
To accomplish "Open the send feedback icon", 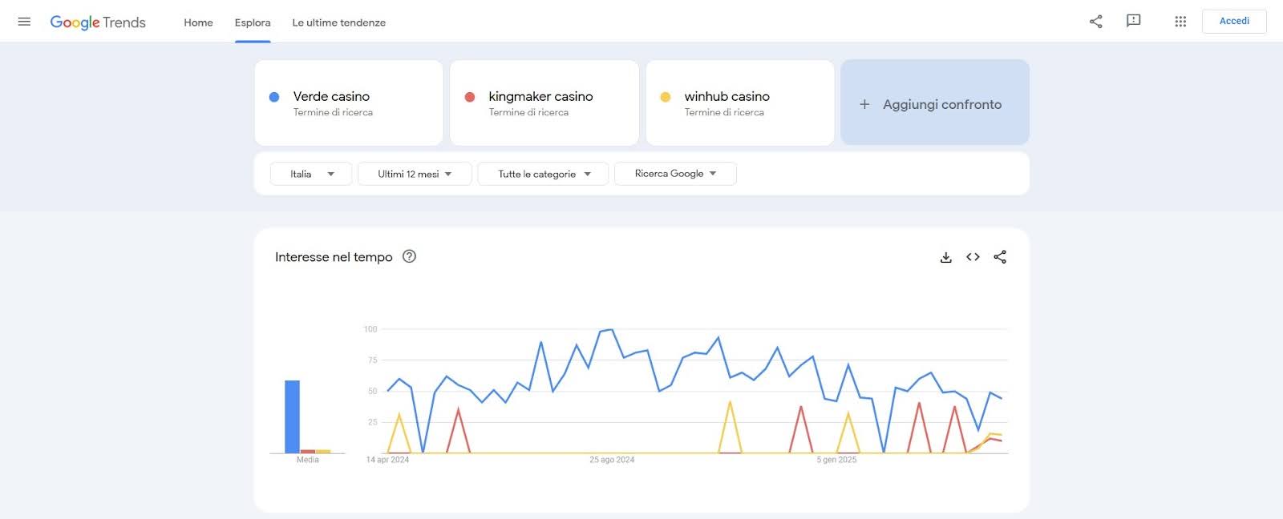I will coord(1133,22).
